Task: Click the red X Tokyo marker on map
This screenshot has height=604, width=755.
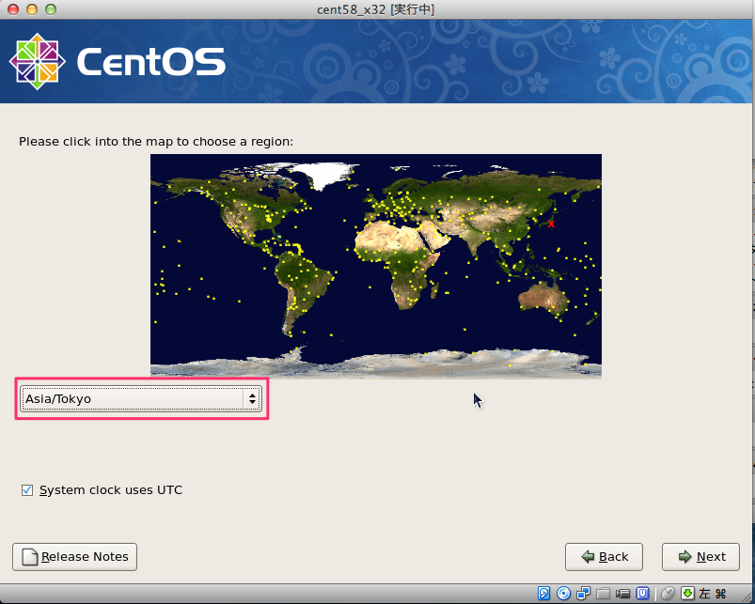Action: click(x=551, y=224)
